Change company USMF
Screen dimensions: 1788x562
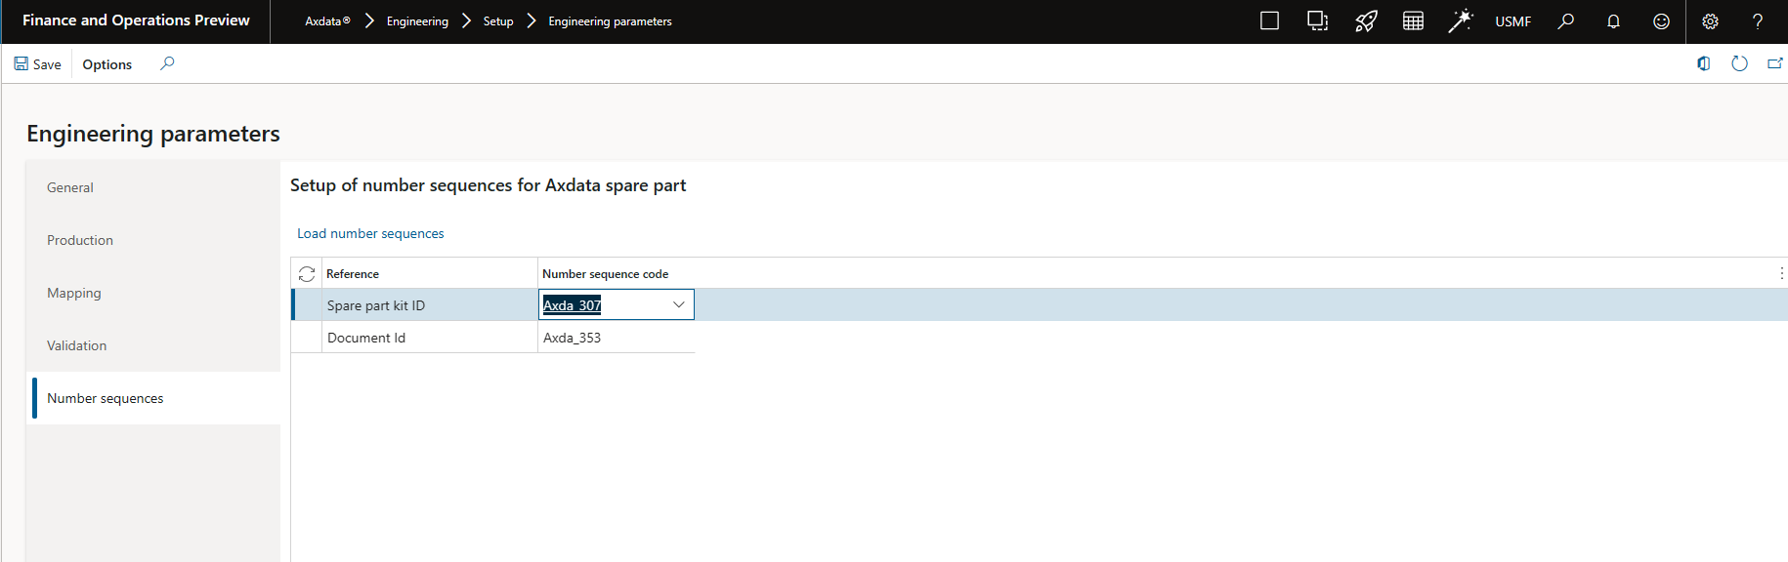coord(1512,21)
